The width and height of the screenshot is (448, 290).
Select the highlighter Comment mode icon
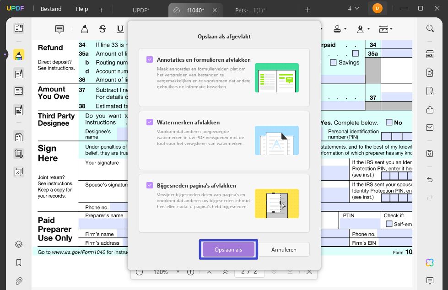pyautogui.click(x=19, y=55)
